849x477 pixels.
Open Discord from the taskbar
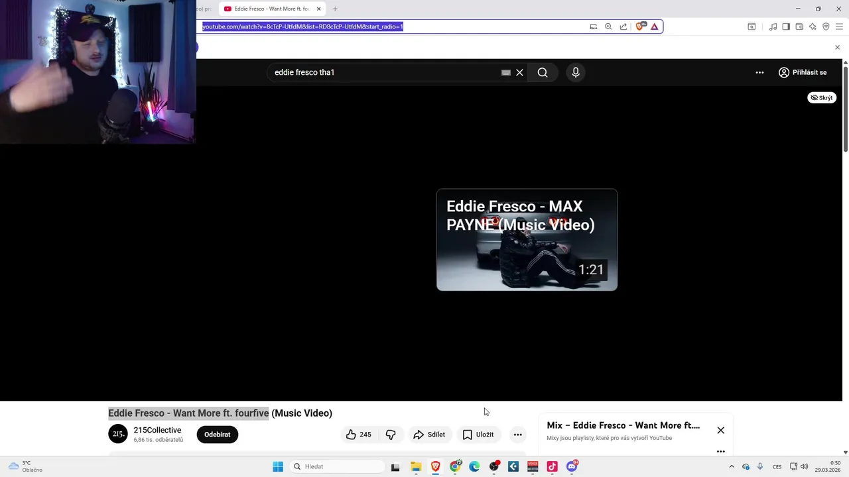coord(572,466)
